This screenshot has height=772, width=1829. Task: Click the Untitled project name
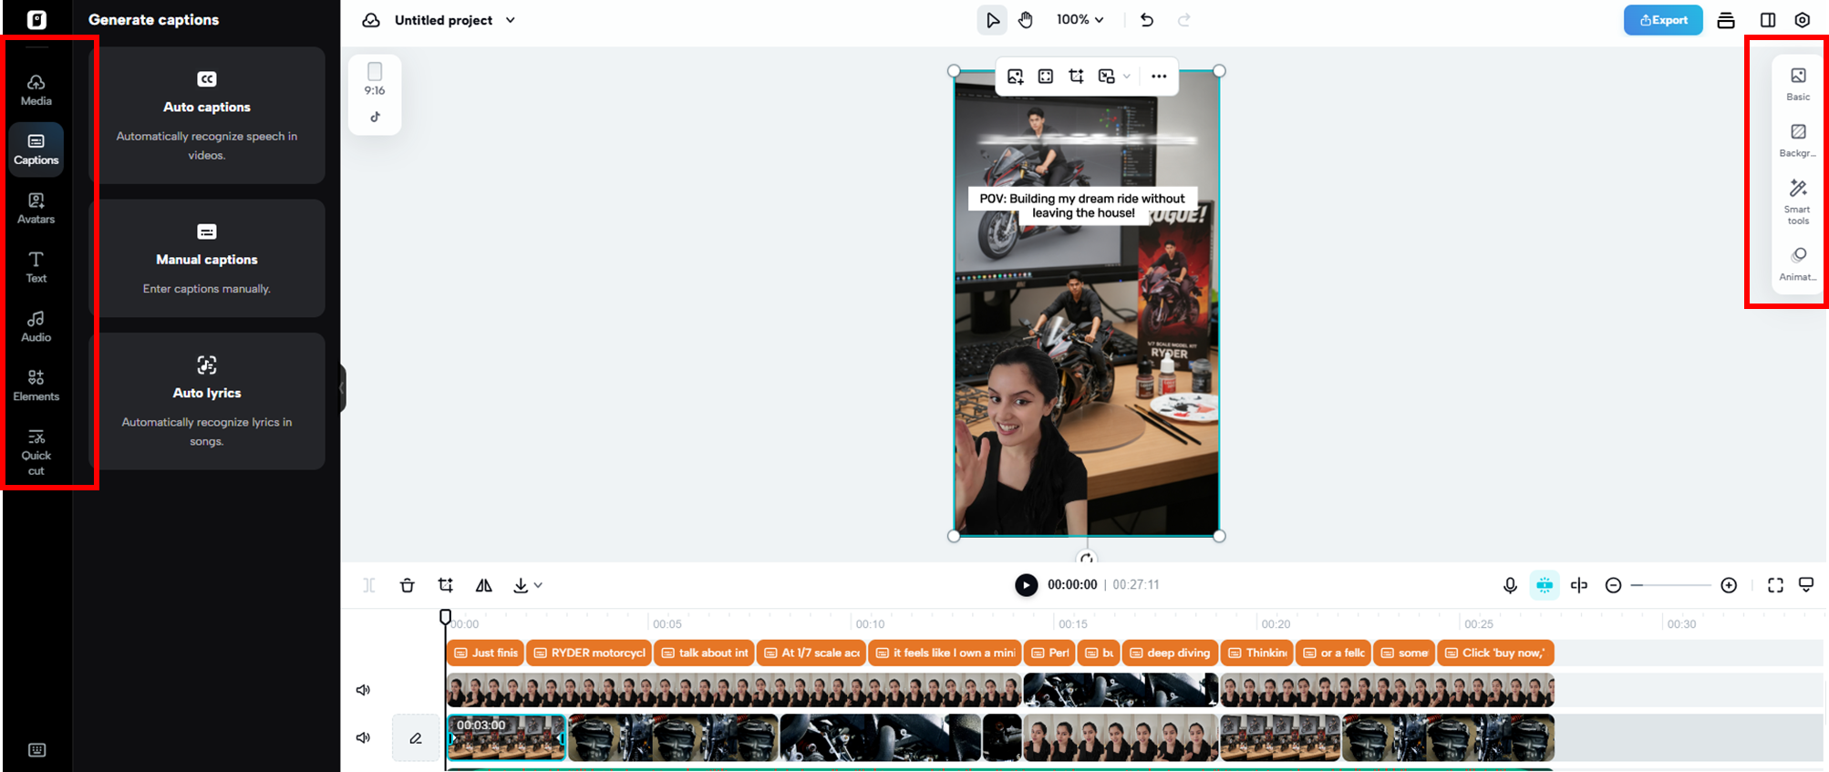(443, 20)
